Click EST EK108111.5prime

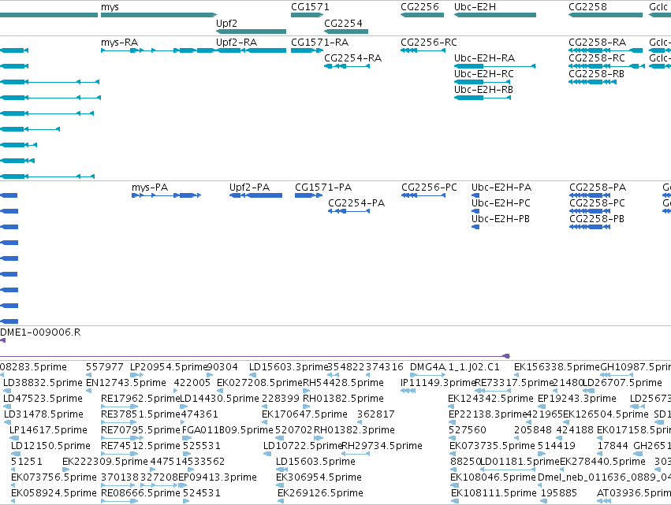(494, 493)
